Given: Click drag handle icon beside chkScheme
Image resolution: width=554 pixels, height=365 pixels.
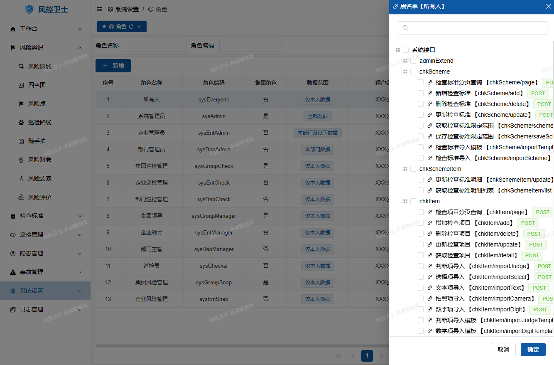Looking at the screenshot, I should click(405, 72).
